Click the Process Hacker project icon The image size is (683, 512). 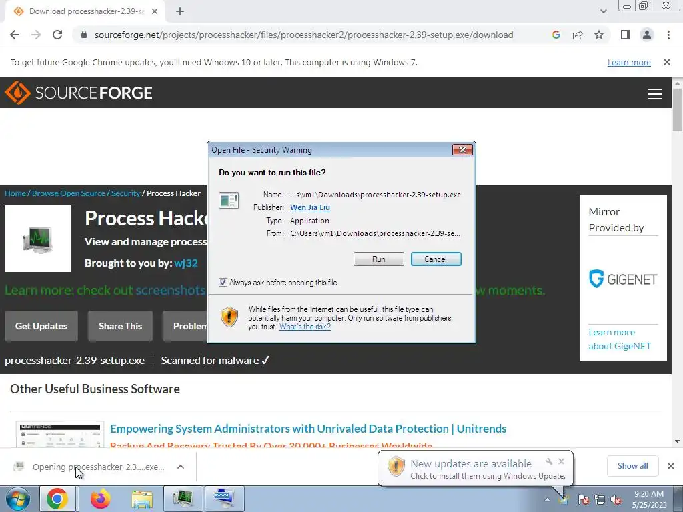[x=38, y=239]
